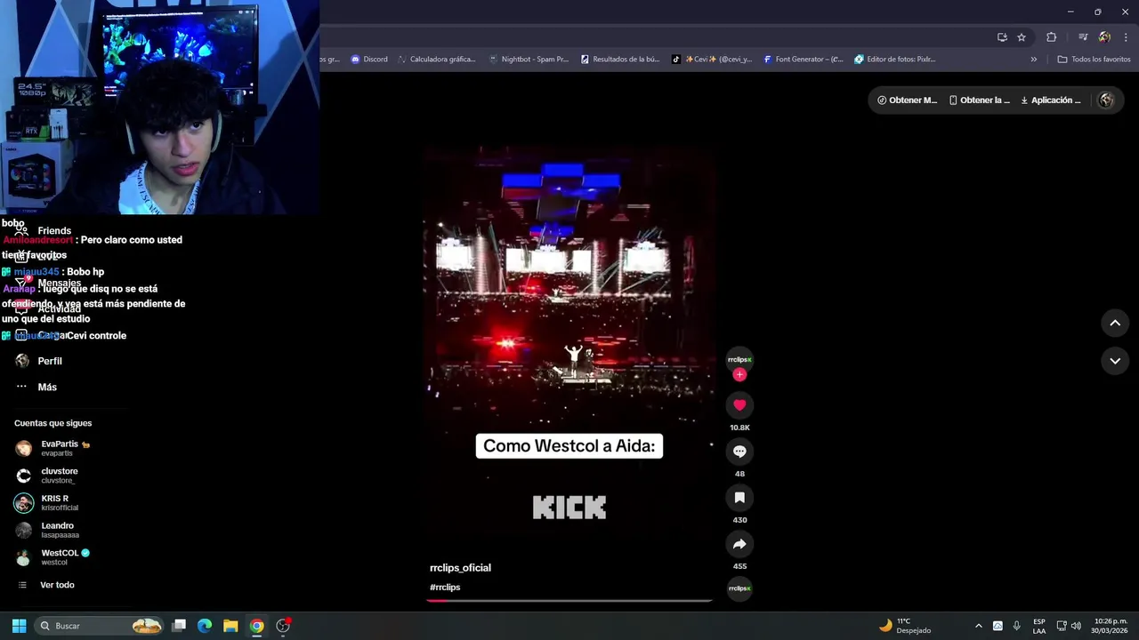
Task: Open the Chrome three-dot menu
Action: [1127, 37]
